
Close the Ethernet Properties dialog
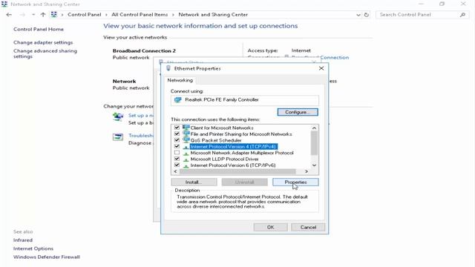pos(321,68)
